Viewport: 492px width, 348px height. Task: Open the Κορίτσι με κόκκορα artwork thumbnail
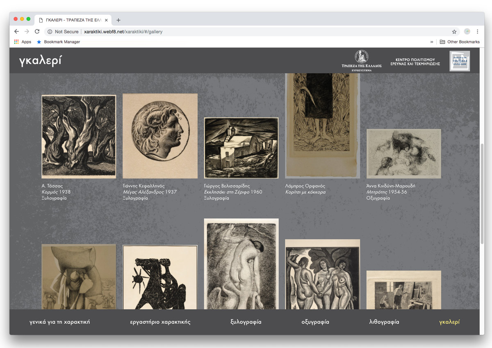pos(322,126)
